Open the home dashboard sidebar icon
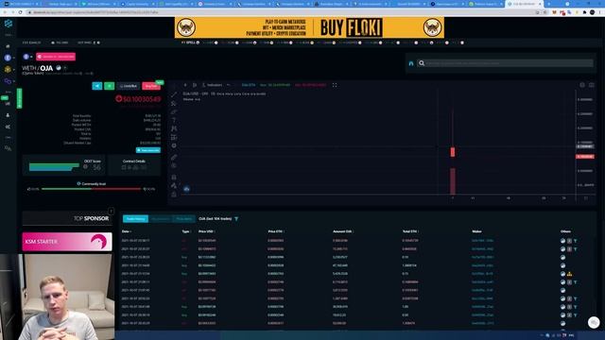Viewport: 605px width, 340px height. pyautogui.click(x=8, y=46)
